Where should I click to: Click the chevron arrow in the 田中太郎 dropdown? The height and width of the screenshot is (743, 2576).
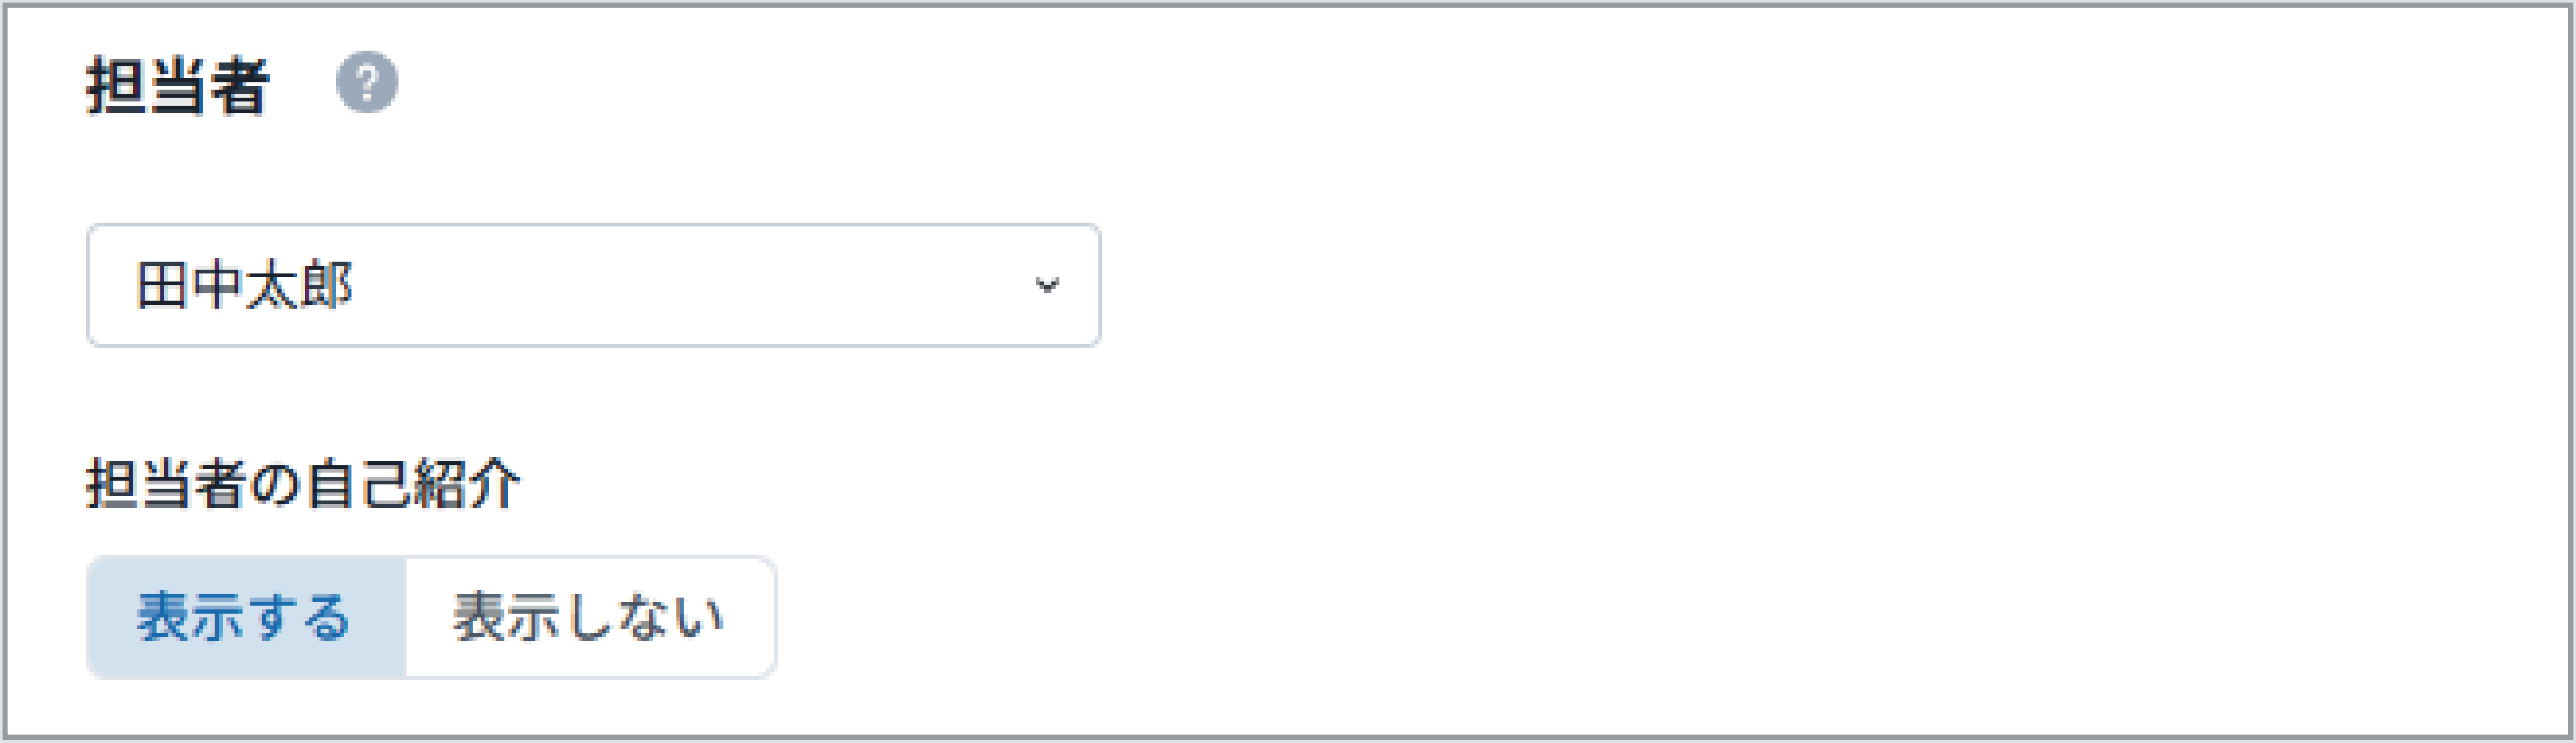point(1047,286)
